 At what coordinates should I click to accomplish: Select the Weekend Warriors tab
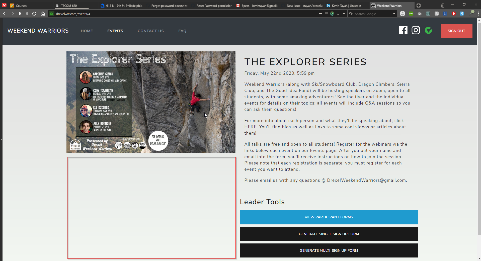[392, 6]
